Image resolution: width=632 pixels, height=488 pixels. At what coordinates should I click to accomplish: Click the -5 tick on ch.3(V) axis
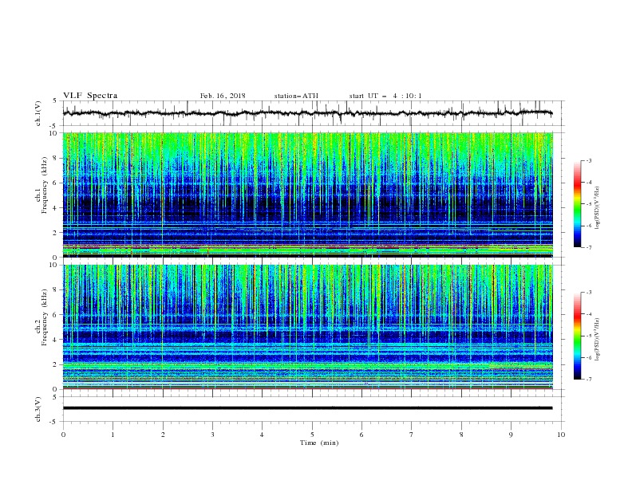point(54,422)
